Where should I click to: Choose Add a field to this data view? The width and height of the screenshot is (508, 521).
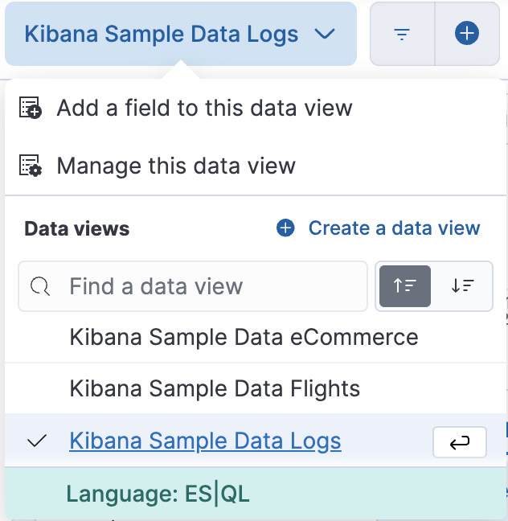(x=204, y=109)
